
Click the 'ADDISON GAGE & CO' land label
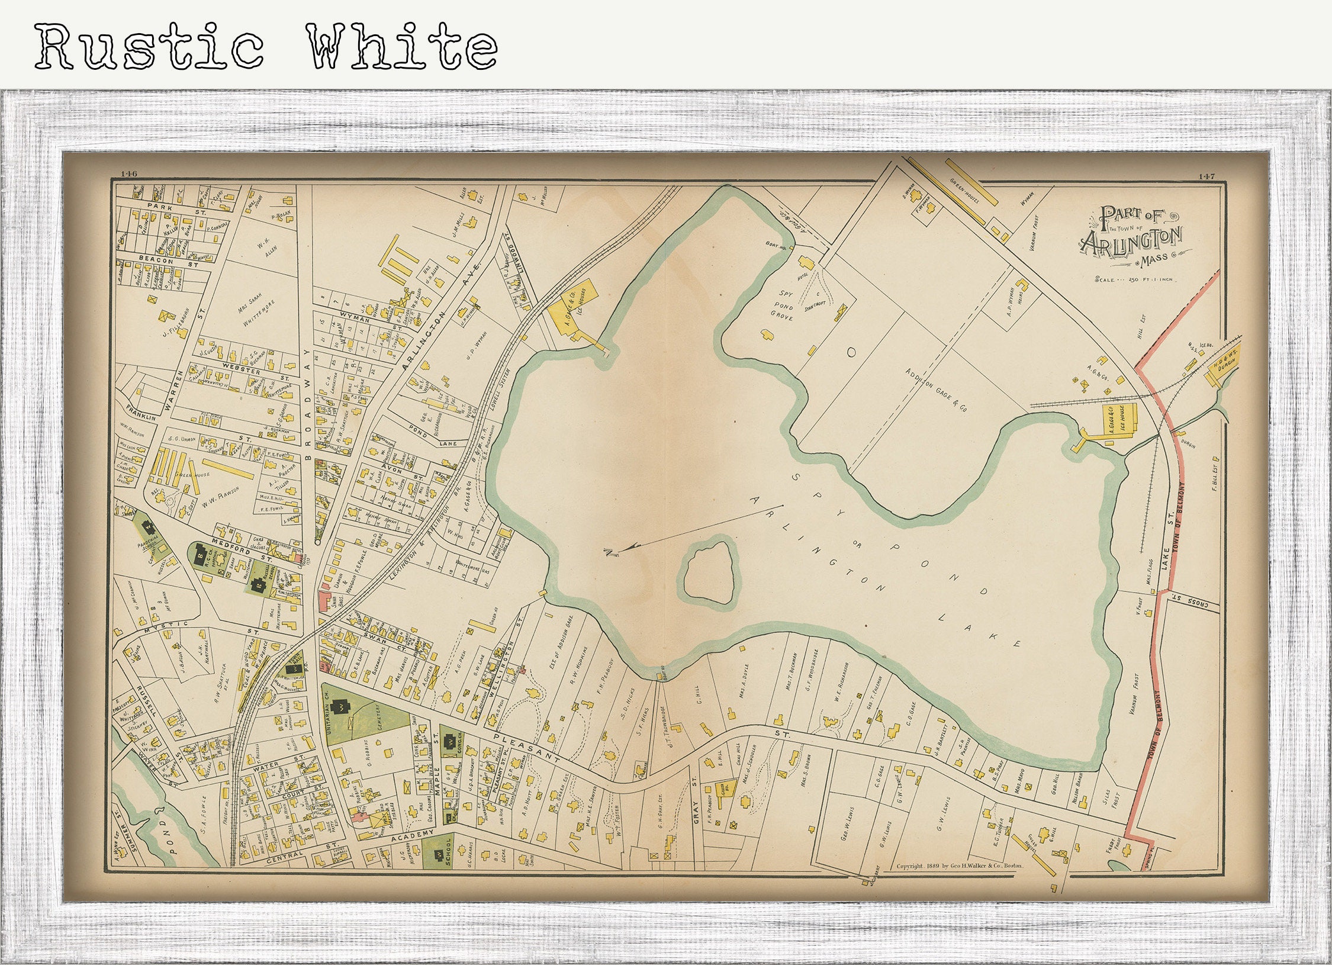tap(937, 389)
